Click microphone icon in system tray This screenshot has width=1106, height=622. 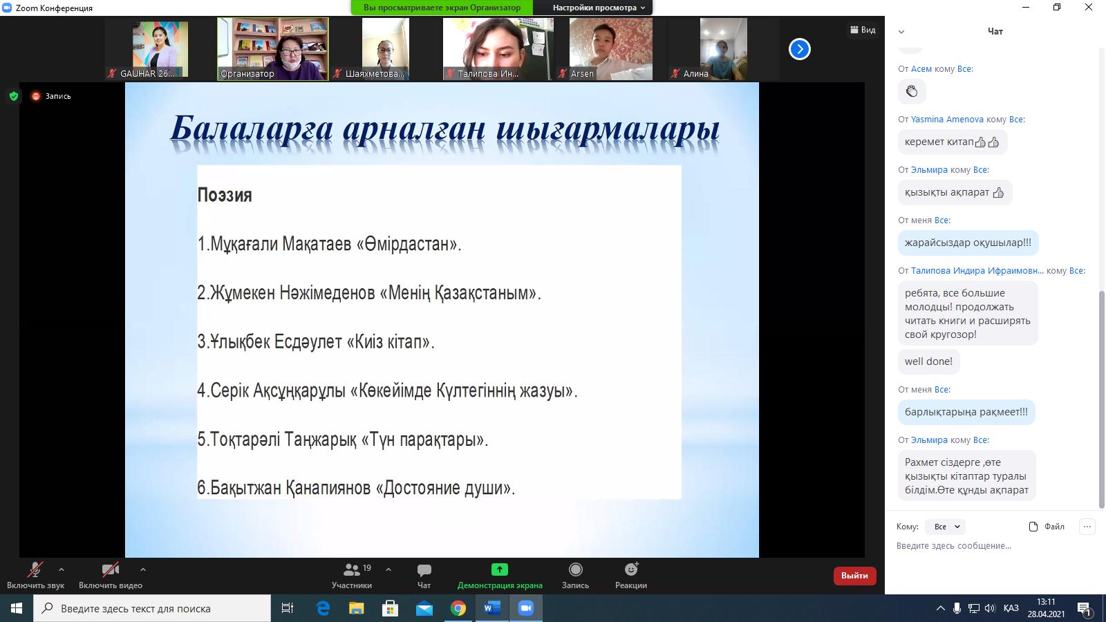(957, 608)
